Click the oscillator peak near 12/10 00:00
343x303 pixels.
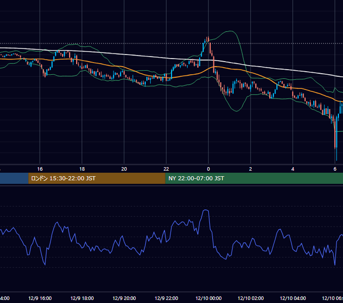coord(206,210)
